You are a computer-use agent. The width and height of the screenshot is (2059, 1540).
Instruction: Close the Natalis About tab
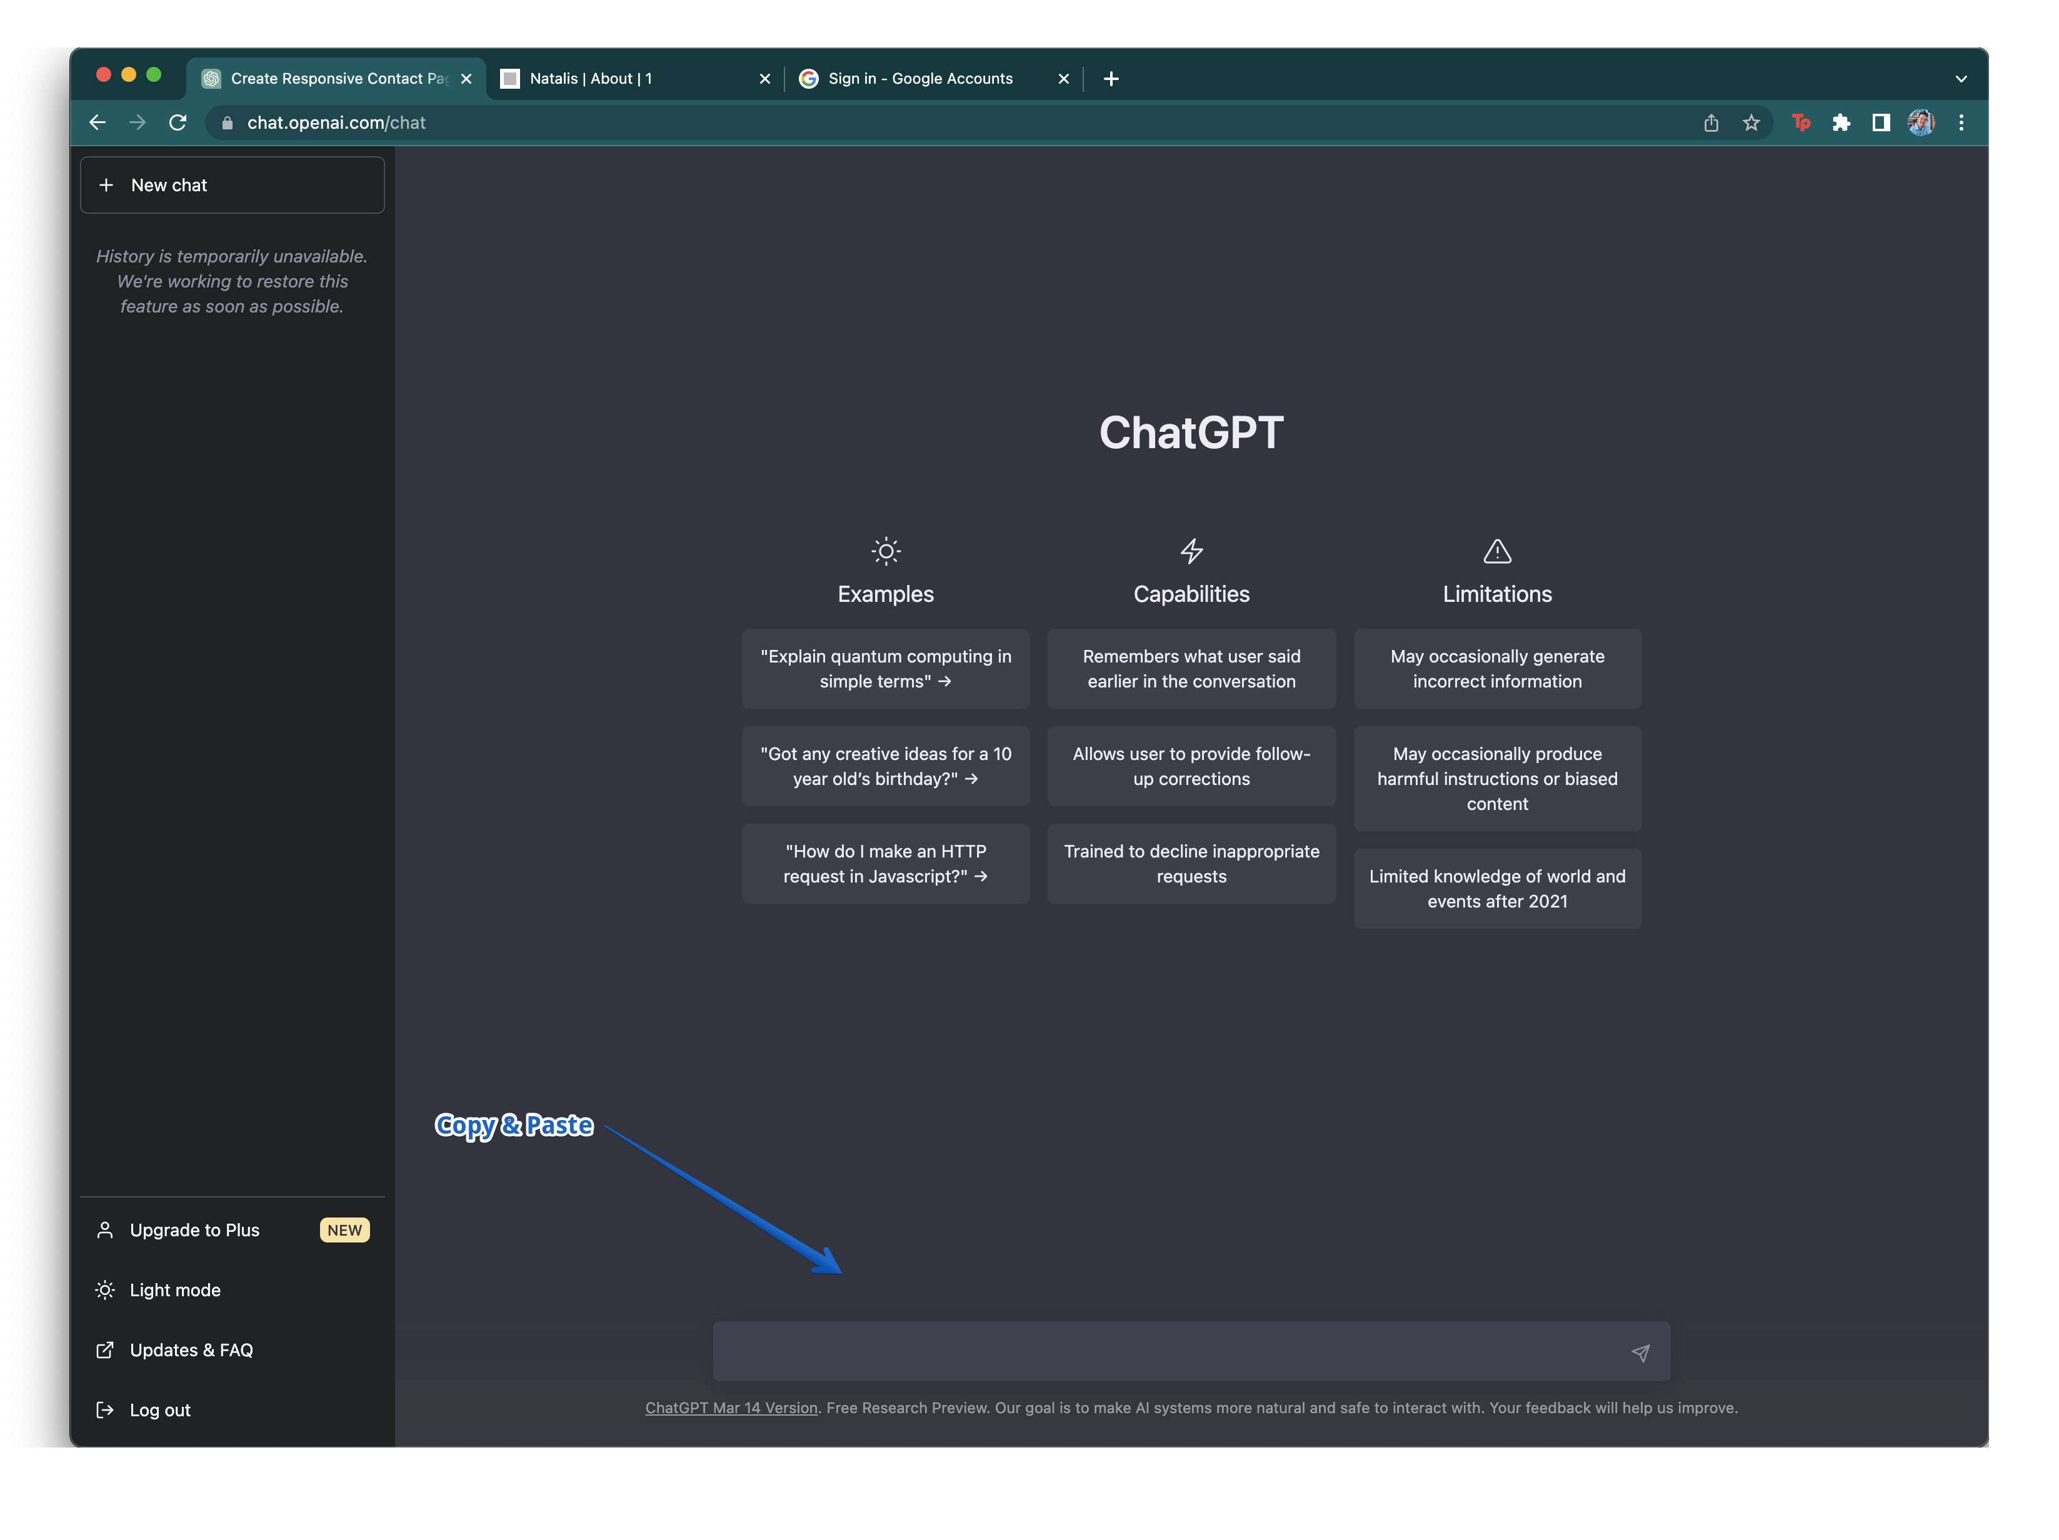(x=765, y=79)
